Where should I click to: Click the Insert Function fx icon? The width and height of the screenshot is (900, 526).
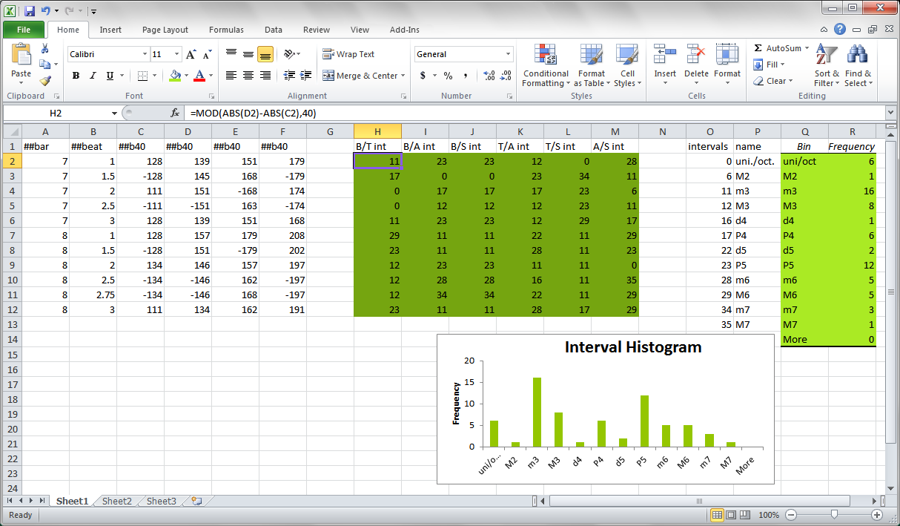point(175,113)
